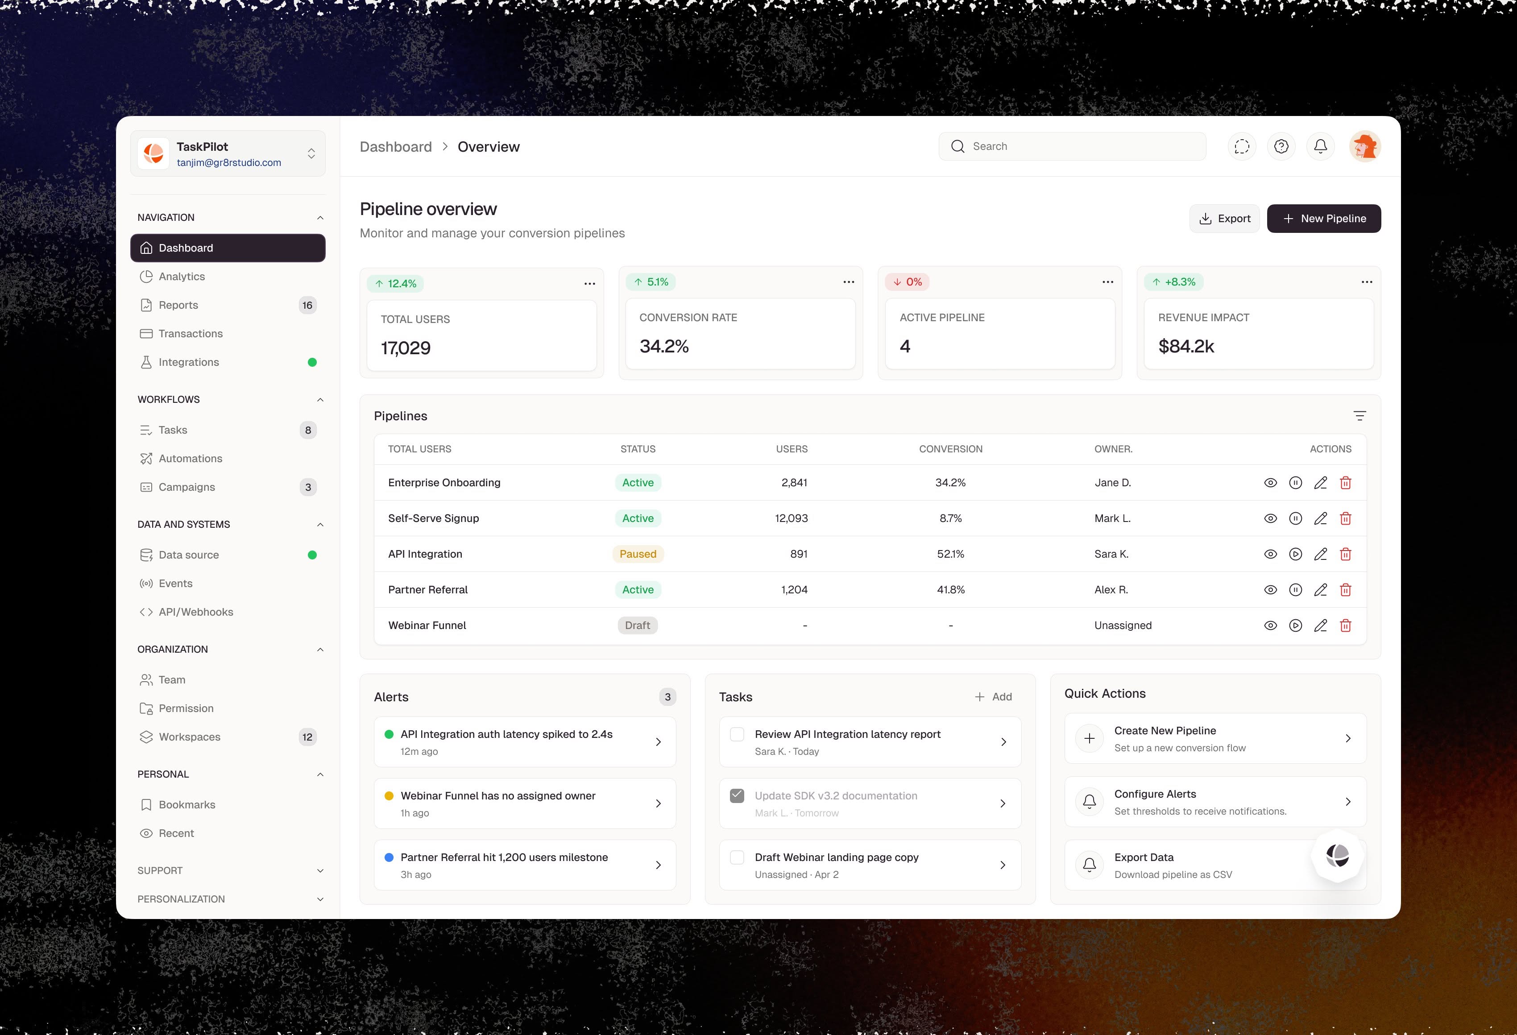Open the Pipelines filter icon
This screenshot has width=1517, height=1035.
click(1359, 416)
